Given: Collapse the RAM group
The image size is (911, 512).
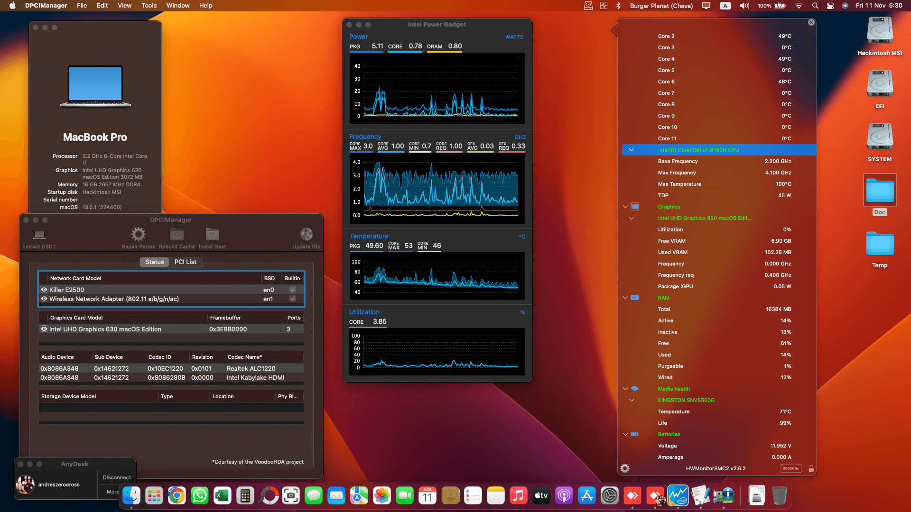Looking at the screenshot, I should [x=625, y=298].
